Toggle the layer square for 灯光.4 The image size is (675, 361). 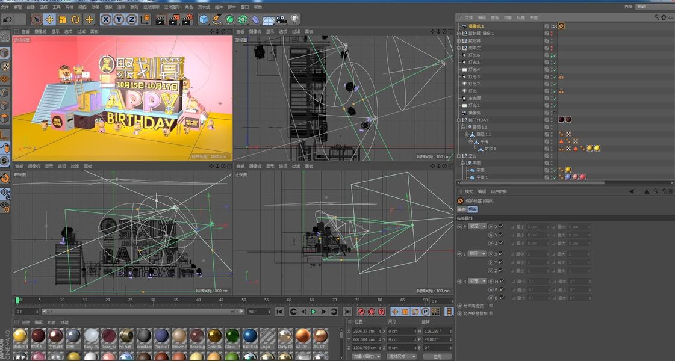click(547, 69)
